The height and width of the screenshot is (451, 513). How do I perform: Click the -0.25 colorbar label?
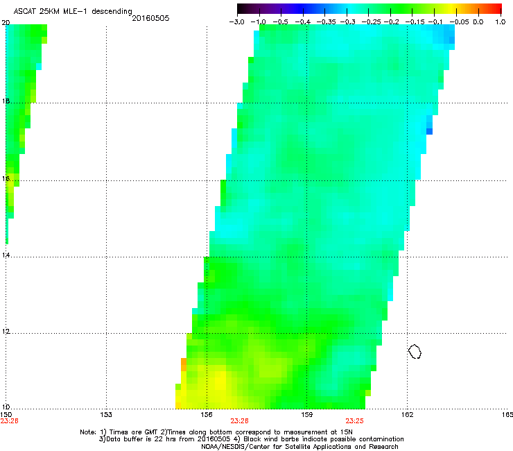(x=371, y=22)
